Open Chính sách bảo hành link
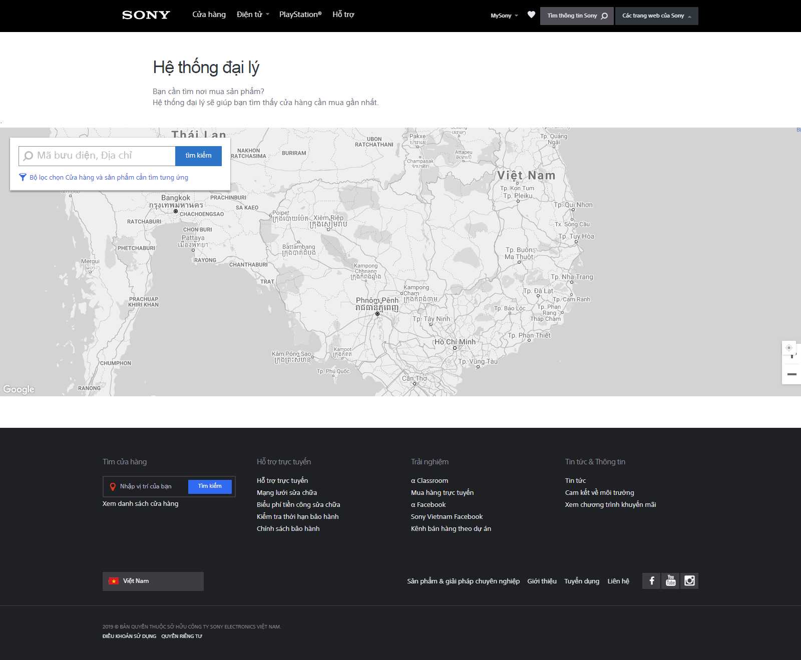 coord(288,528)
